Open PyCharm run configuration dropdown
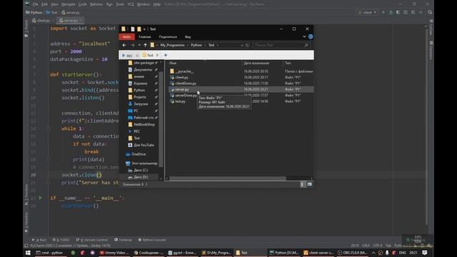 pos(367,13)
